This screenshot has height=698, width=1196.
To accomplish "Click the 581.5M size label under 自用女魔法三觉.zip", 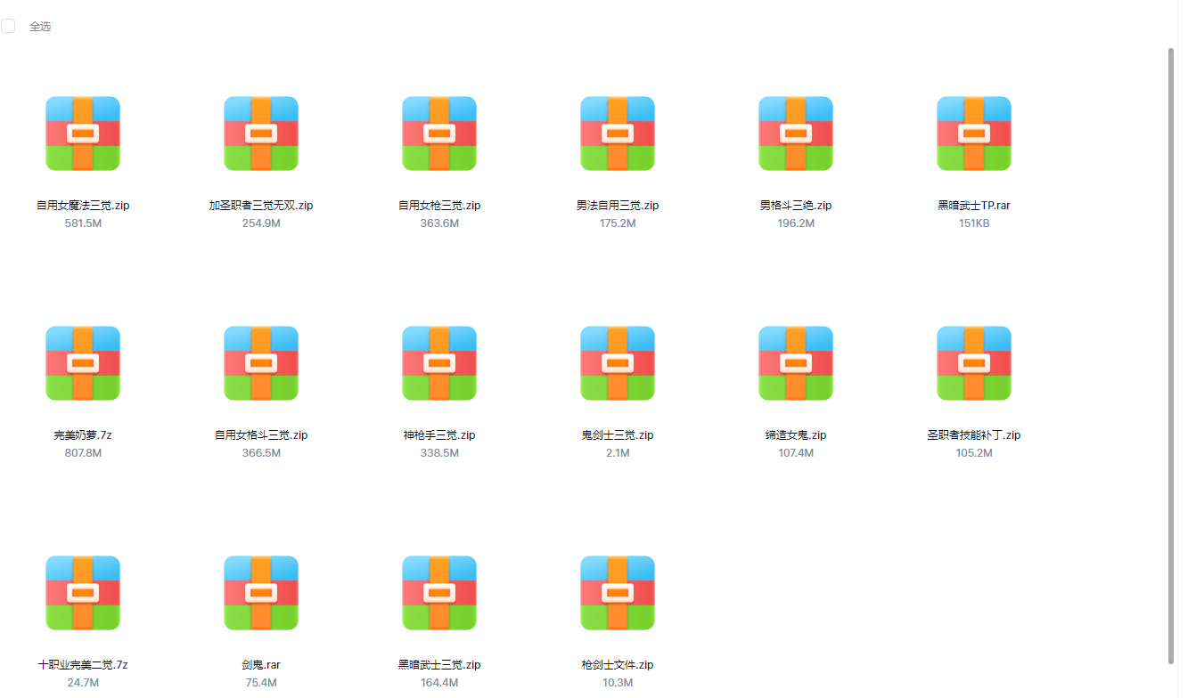I will click(83, 223).
